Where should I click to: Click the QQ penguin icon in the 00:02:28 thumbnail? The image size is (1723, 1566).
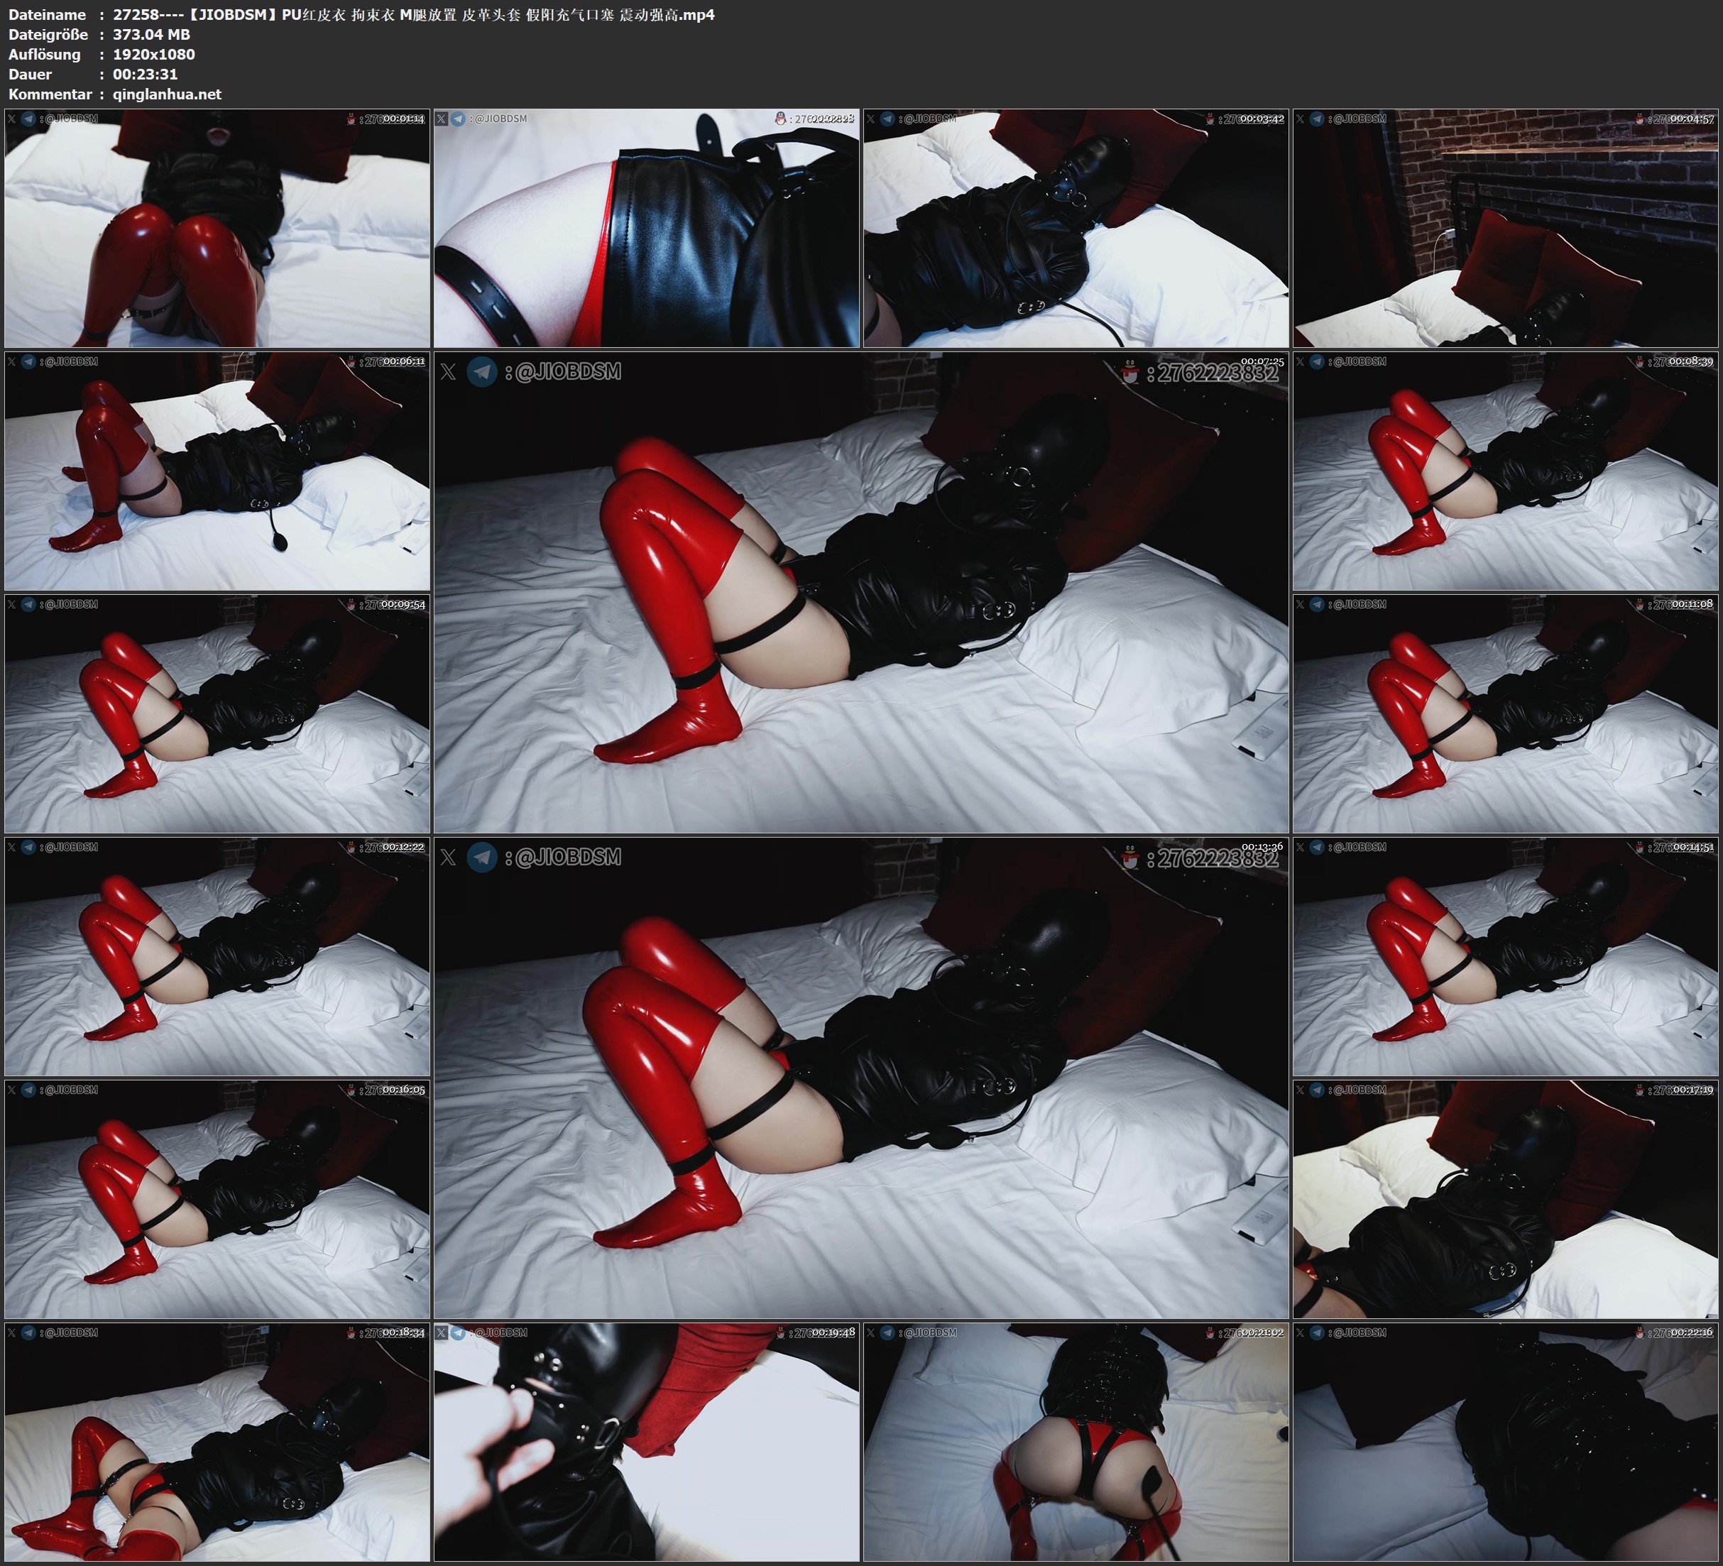[x=780, y=119]
